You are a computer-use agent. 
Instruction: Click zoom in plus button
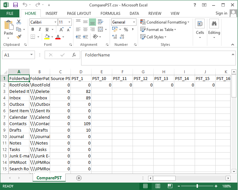(x=216, y=186)
